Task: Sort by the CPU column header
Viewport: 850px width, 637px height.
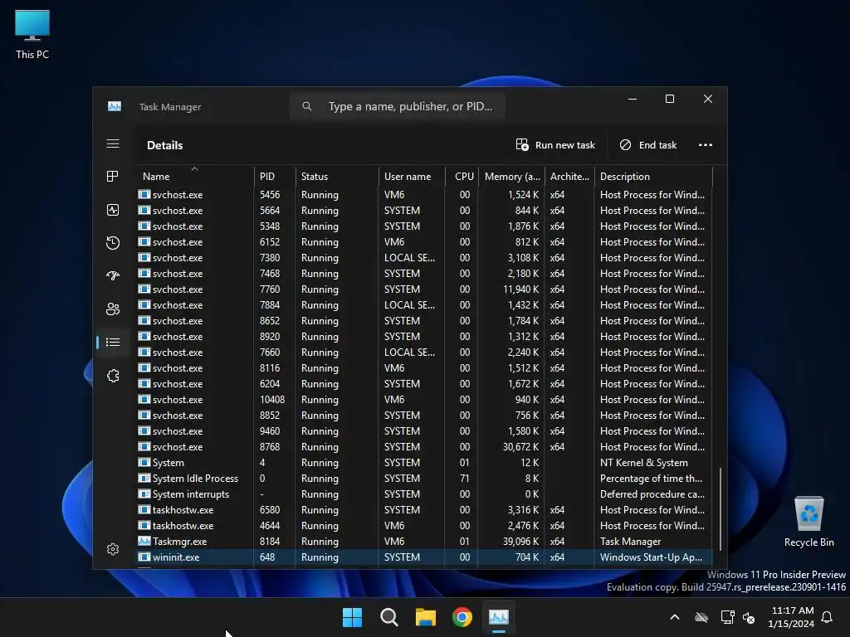Action: coord(462,176)
